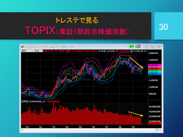Viewport: 183px width, 137px height.
Task: Click the '18 year marker on time axis
Action: (120, 127)
